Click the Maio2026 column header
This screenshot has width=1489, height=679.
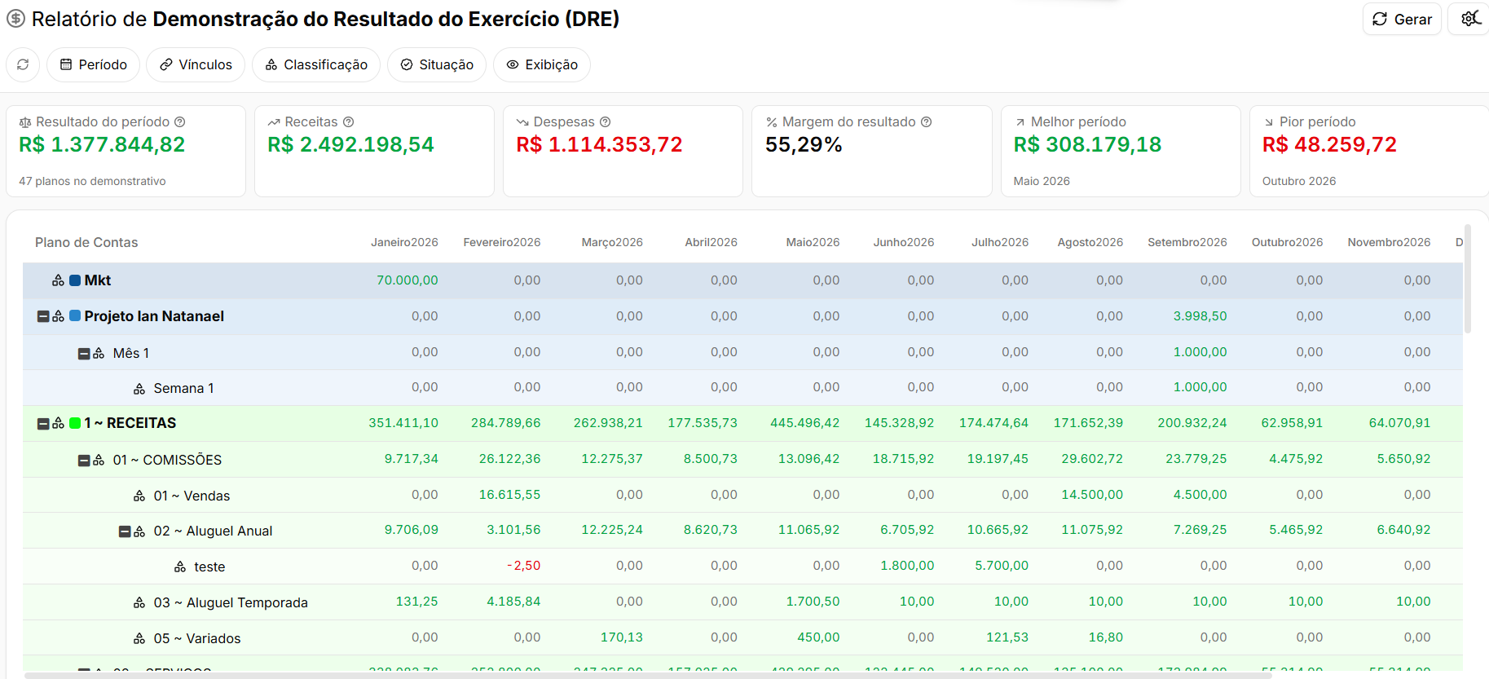(x=813, y=242)
